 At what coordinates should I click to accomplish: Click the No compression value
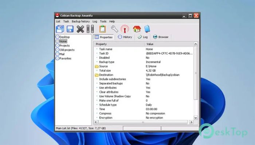pyautogui.click(x=156, y=113)
